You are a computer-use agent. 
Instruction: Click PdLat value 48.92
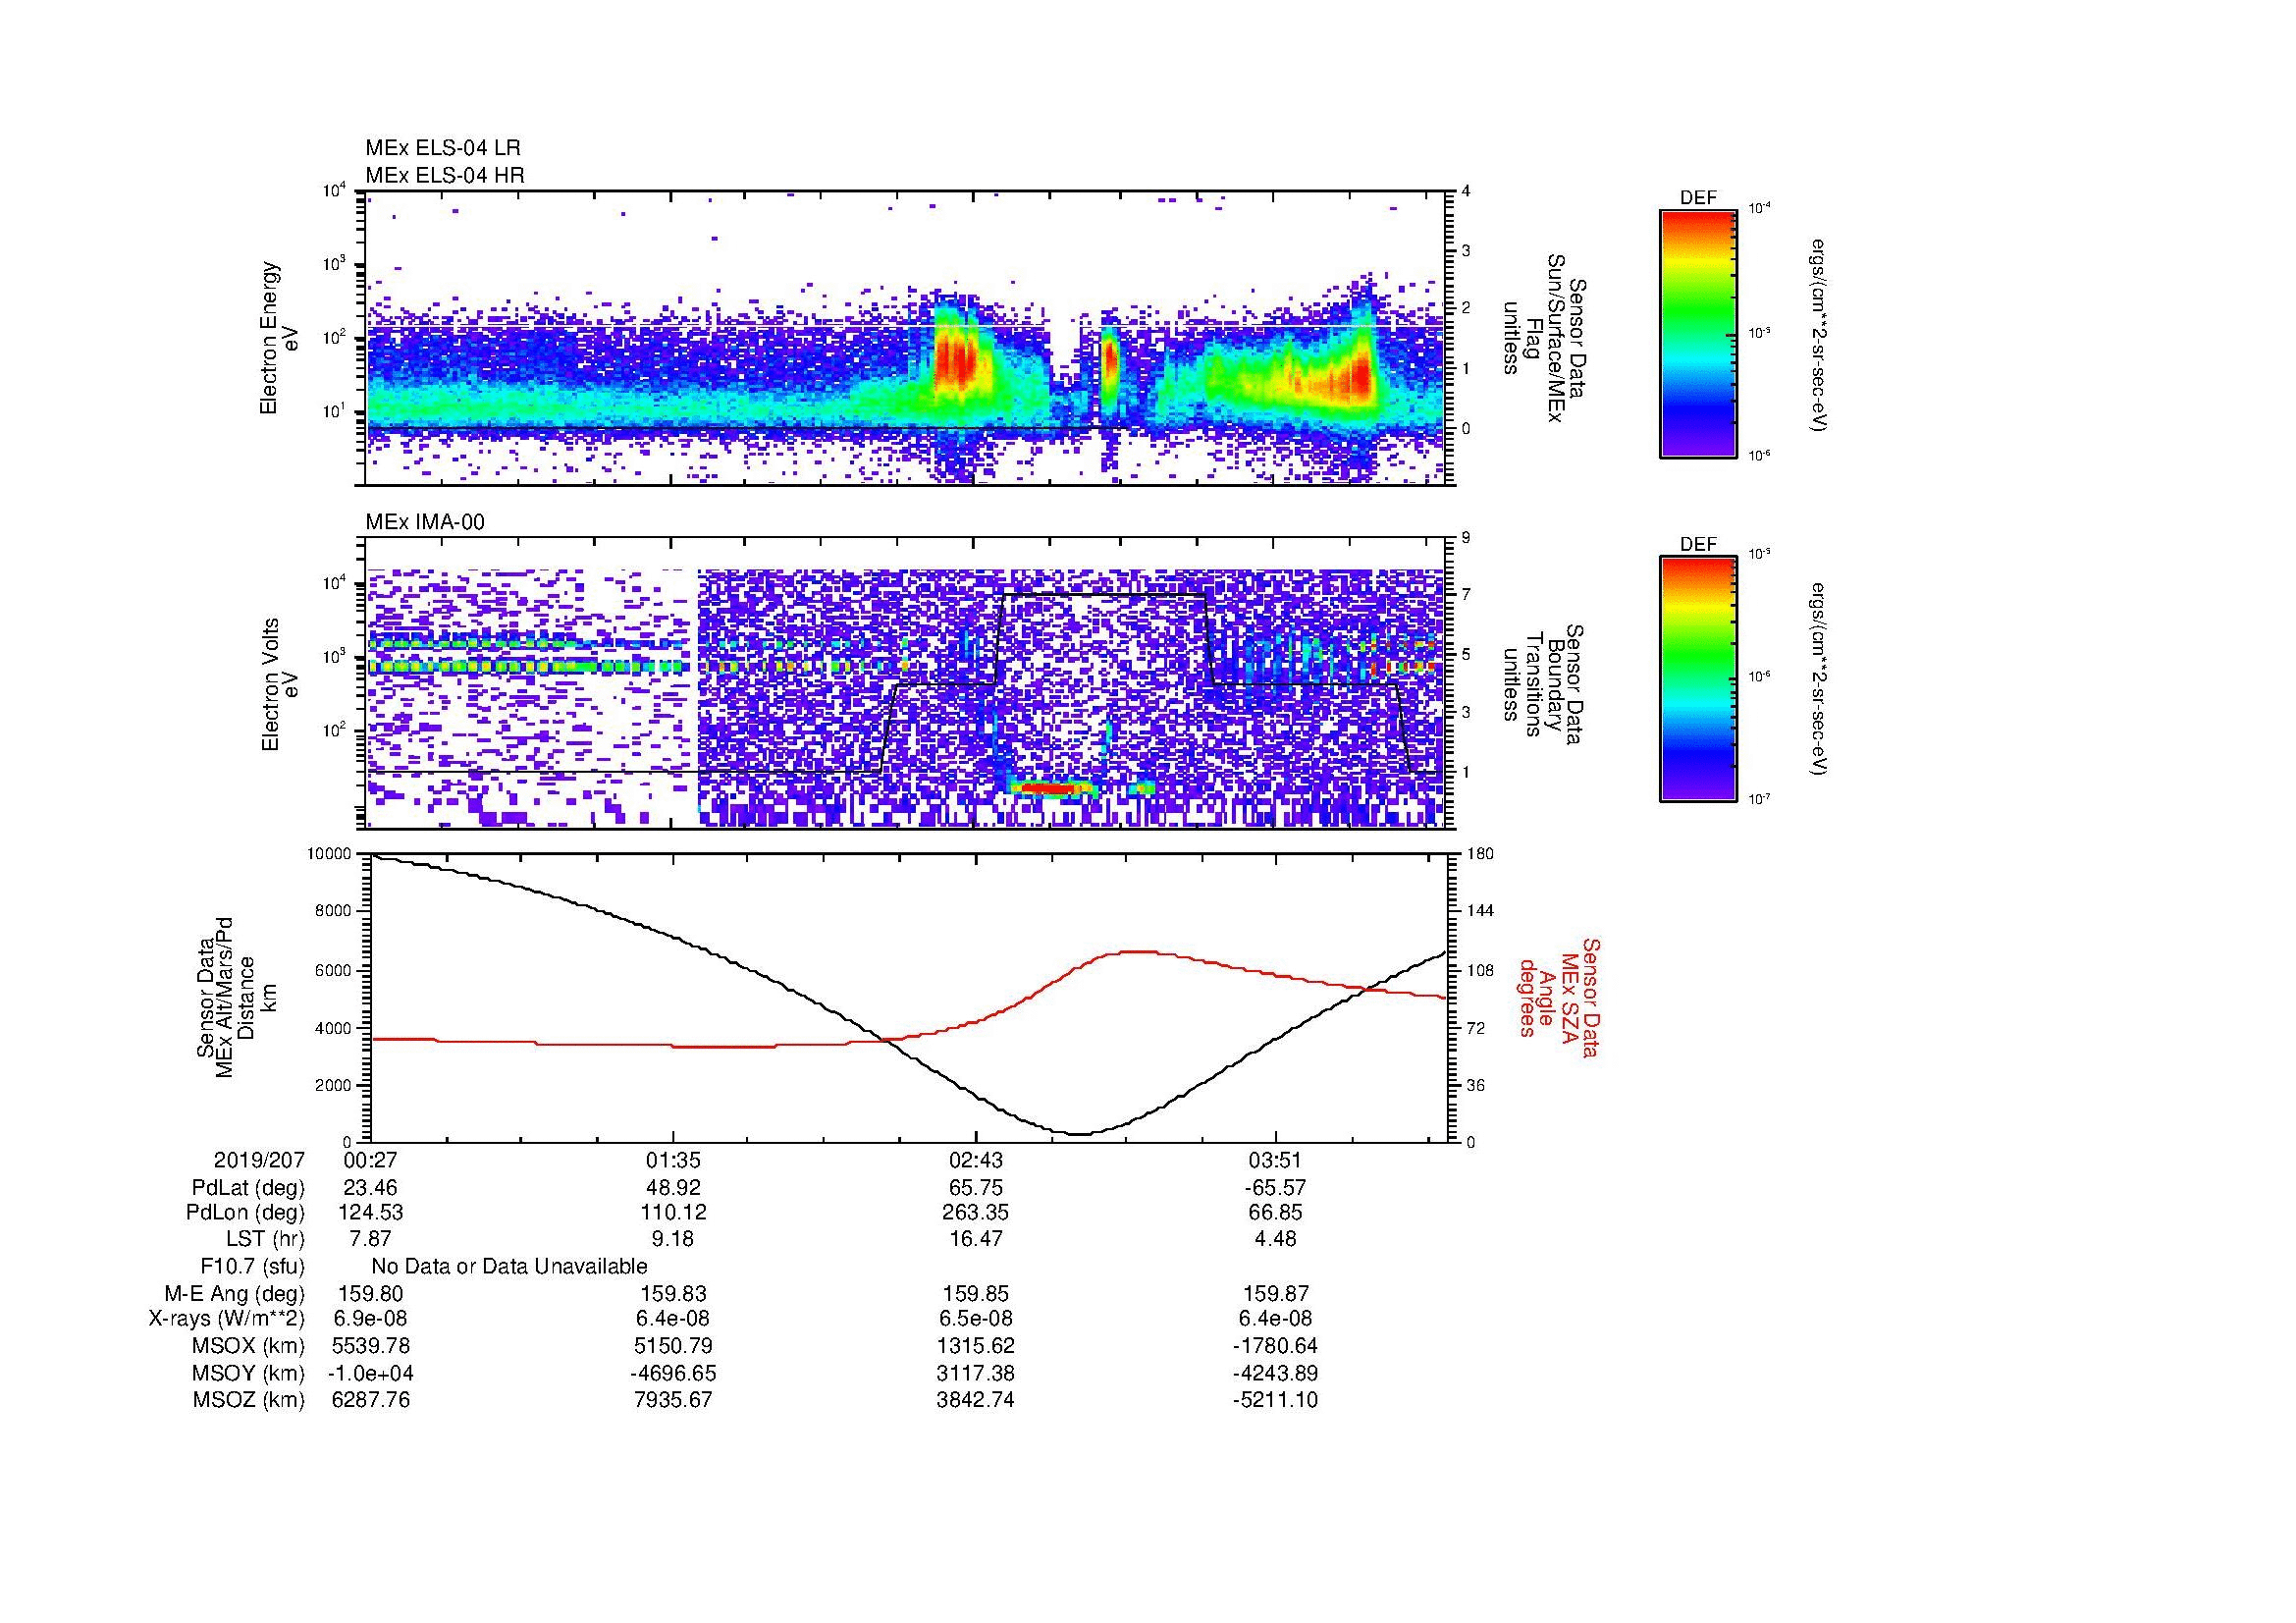673,1188
